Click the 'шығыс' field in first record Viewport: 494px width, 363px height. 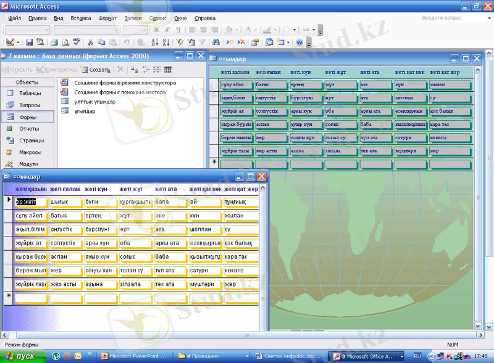tap(65, 202)
